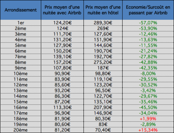Image resolution: width=174 pixels, height=133 pixels.
Task: Click the Airbnb average price header
Action: [62, 10]
